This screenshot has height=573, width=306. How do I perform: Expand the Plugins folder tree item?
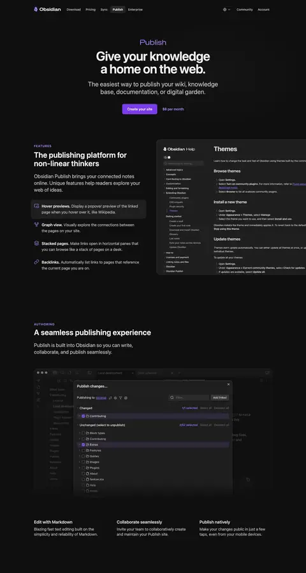tap(80, 468)
